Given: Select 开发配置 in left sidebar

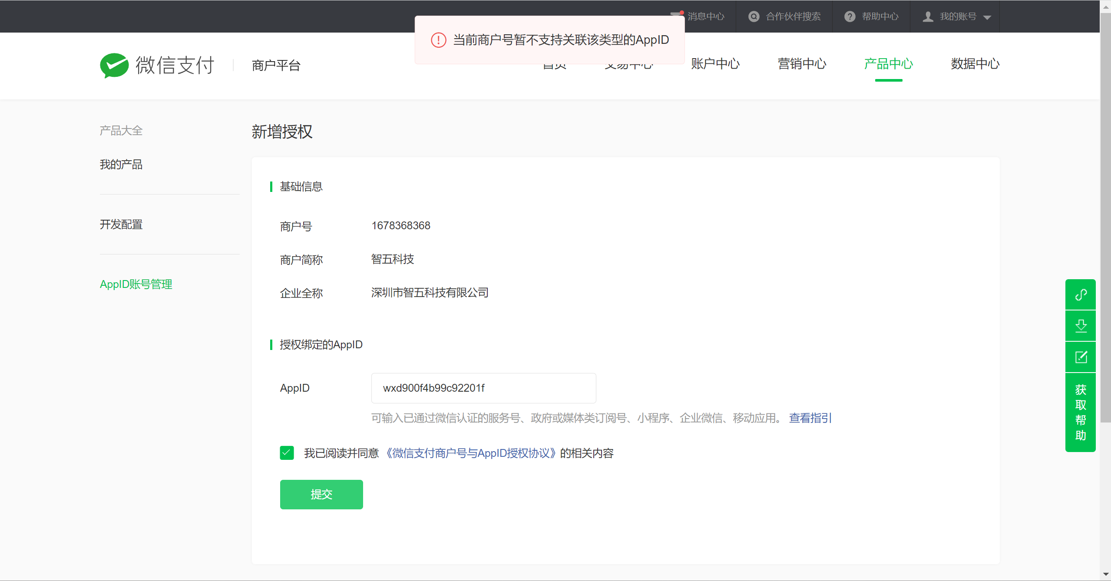Looking at the screenshot, I should pyautogui.click(x=121, y=224).
